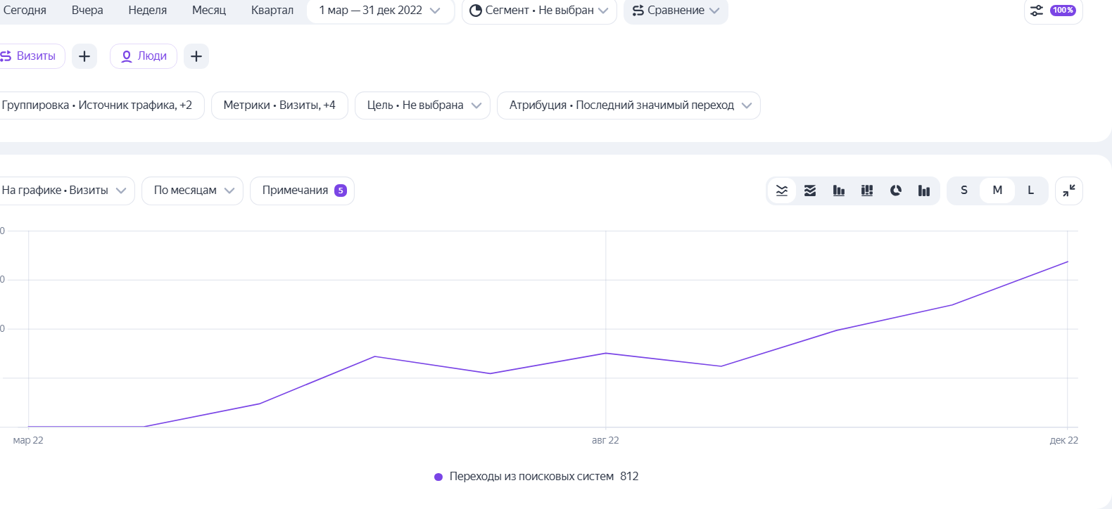Toggle the Переходы из поисковых систем legend item
Viewport: 1112px width, 509px height.
(536, 477)
